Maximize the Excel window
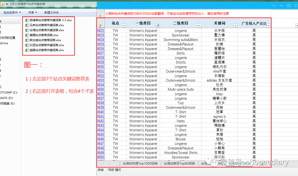The height and width of the screenshot is (176, 298). [289, 6]
